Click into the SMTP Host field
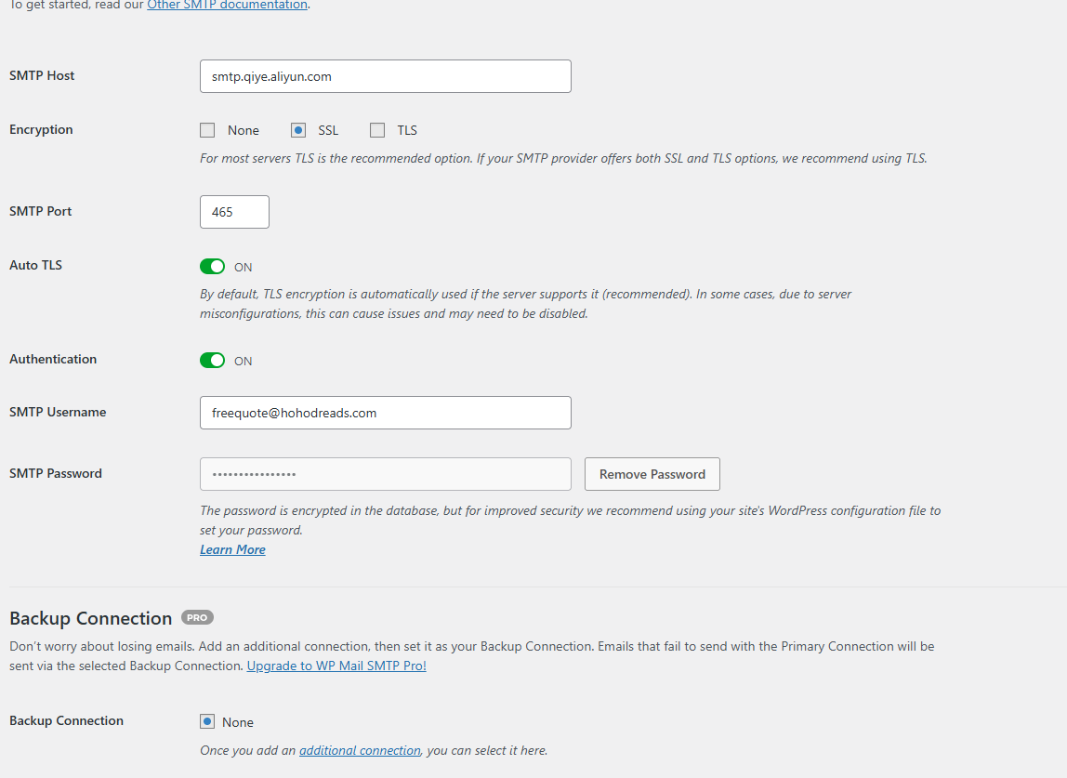The width and height of the screenshot is (1067, 778). pos(385,76)
